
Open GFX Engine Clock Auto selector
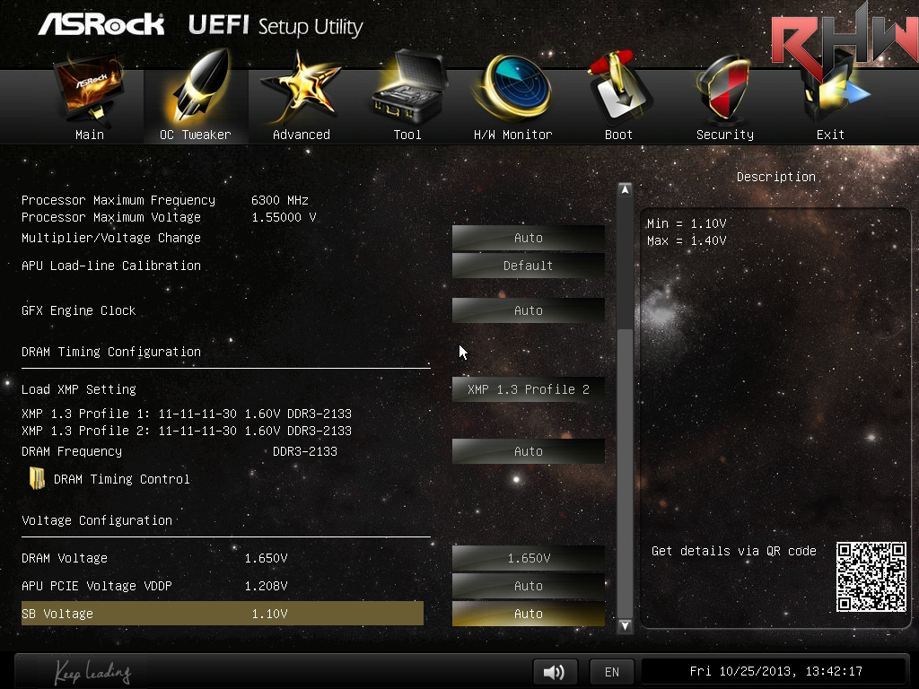[x=528, y=310]
